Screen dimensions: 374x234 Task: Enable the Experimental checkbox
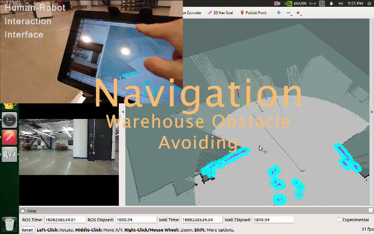pos(339,220)
